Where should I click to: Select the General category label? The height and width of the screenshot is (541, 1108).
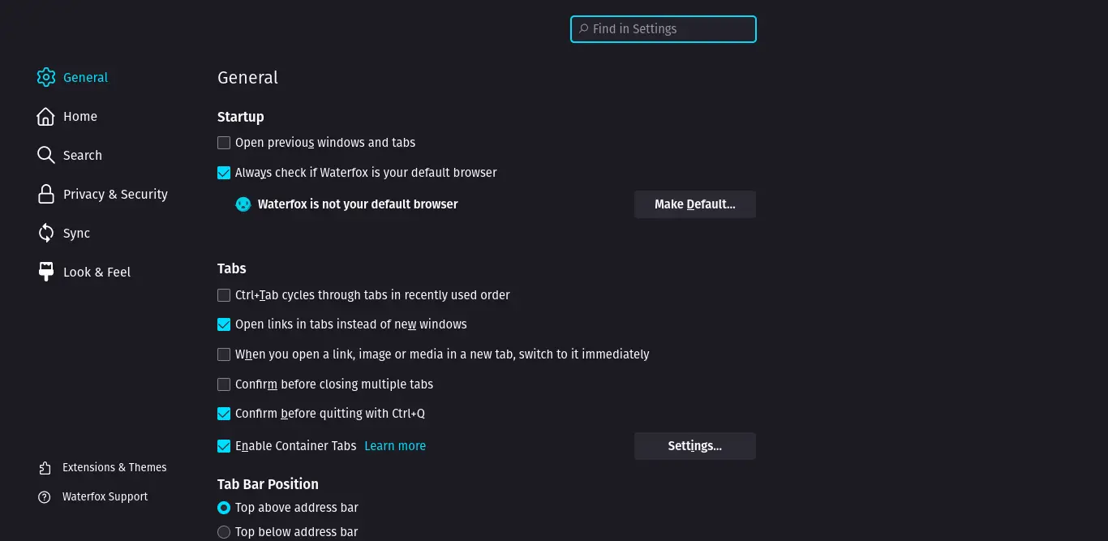85,78
